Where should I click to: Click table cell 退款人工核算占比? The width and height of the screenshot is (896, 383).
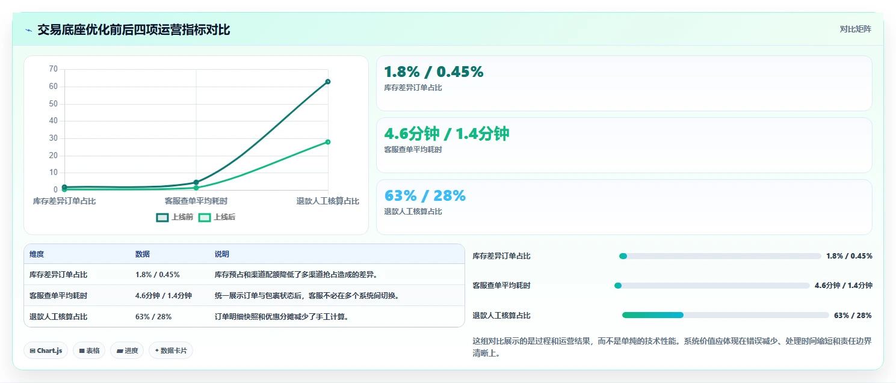[x=58, y=317]
